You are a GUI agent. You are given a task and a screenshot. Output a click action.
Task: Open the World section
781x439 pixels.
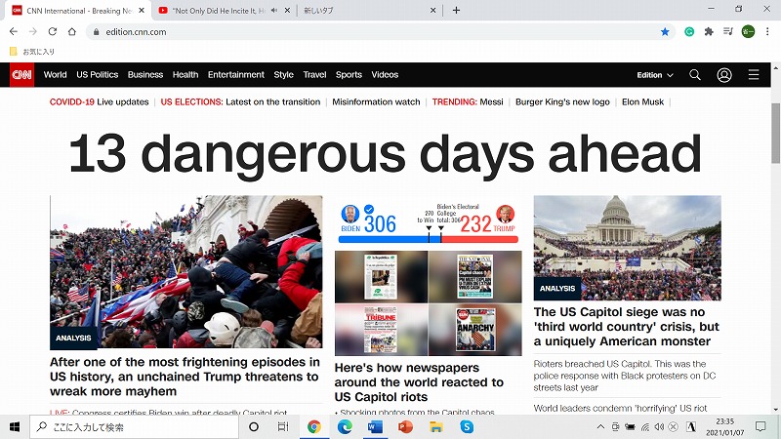point(56,75)
